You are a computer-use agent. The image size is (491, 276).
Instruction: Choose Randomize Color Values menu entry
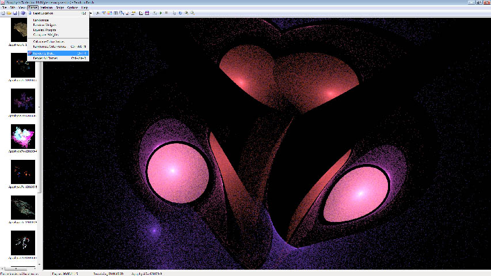(x=58, y=47)
